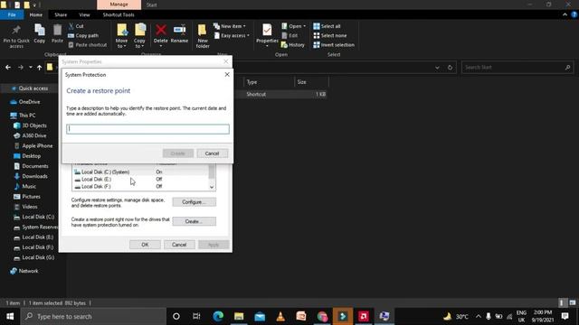Click the Paste icon in ribbon
The image size is (579, 325).
click(x=57, y=33)
